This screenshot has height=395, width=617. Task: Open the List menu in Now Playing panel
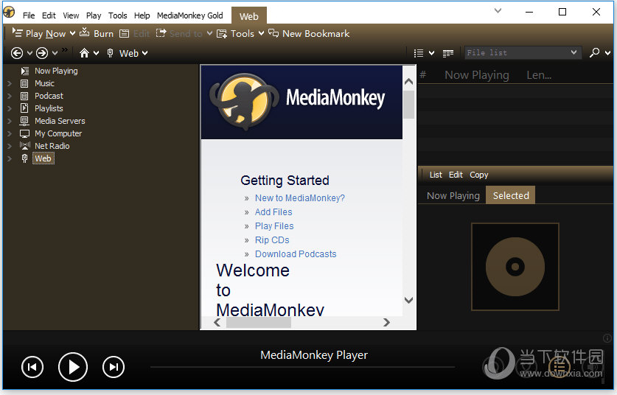[436, 175]
